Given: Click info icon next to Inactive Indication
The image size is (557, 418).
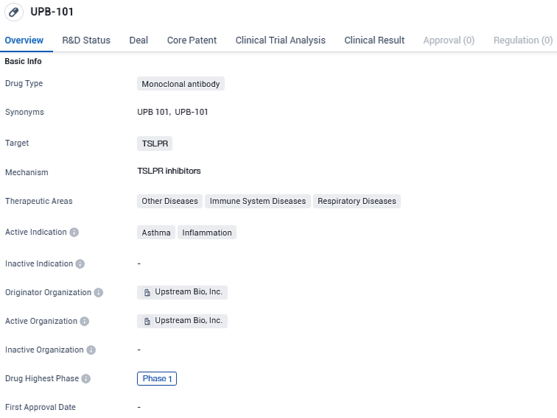Looking at the screenshot, I should [80, 264].
